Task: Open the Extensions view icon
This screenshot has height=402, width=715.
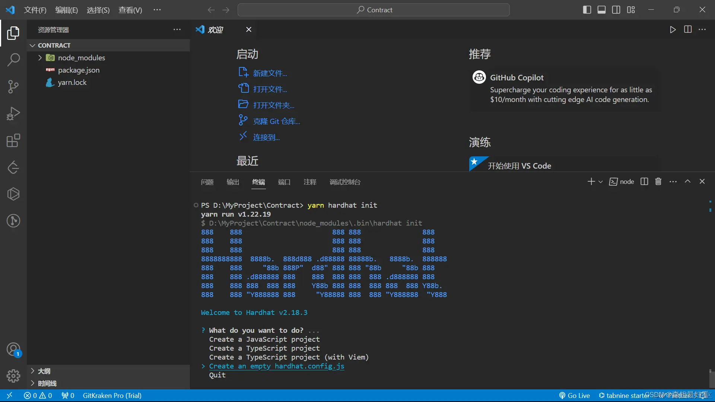Action: coord(13,141)
